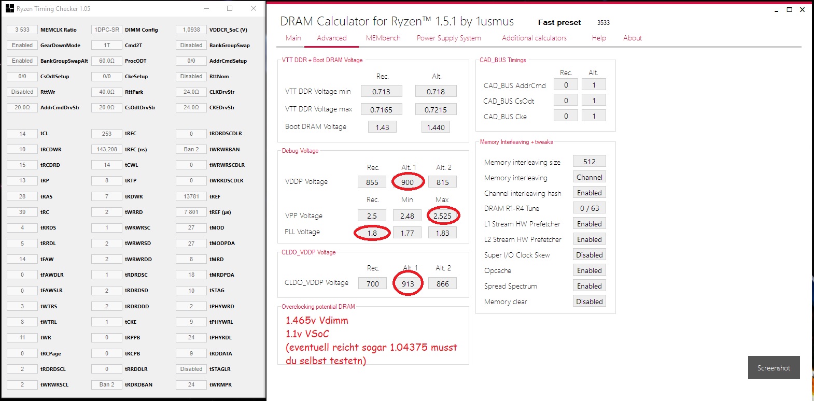Screen dimensions: 814x401
Task: Click Memory clear Disabled value
Action: click(590, 302)
